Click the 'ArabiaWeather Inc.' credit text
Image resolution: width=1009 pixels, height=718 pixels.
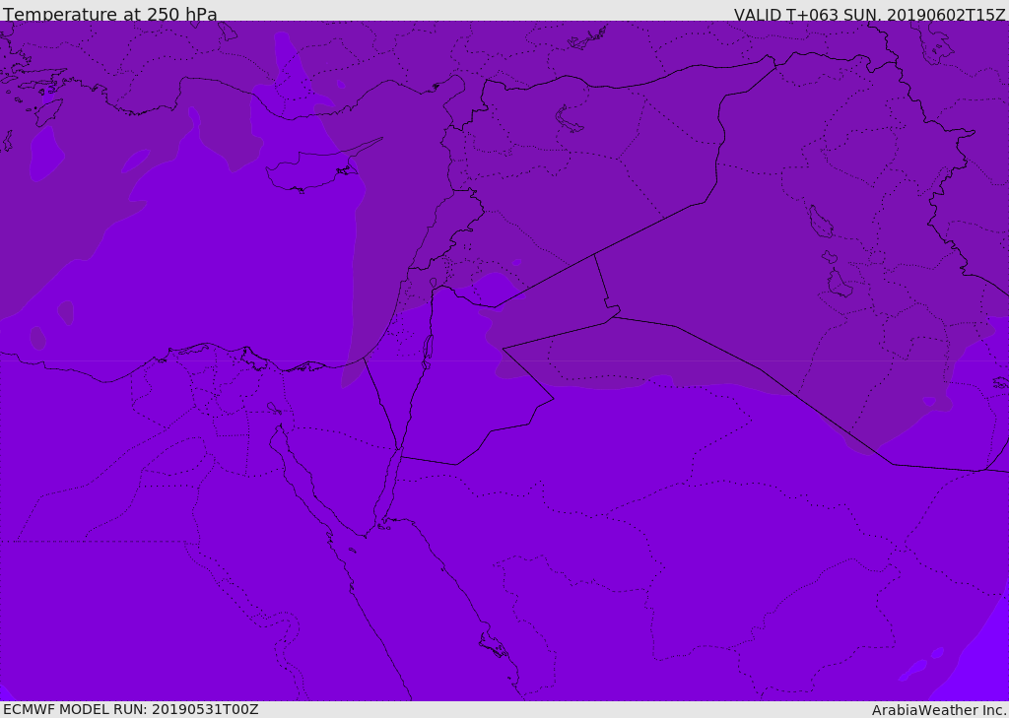pyautogui.click(x=939, y=710)
